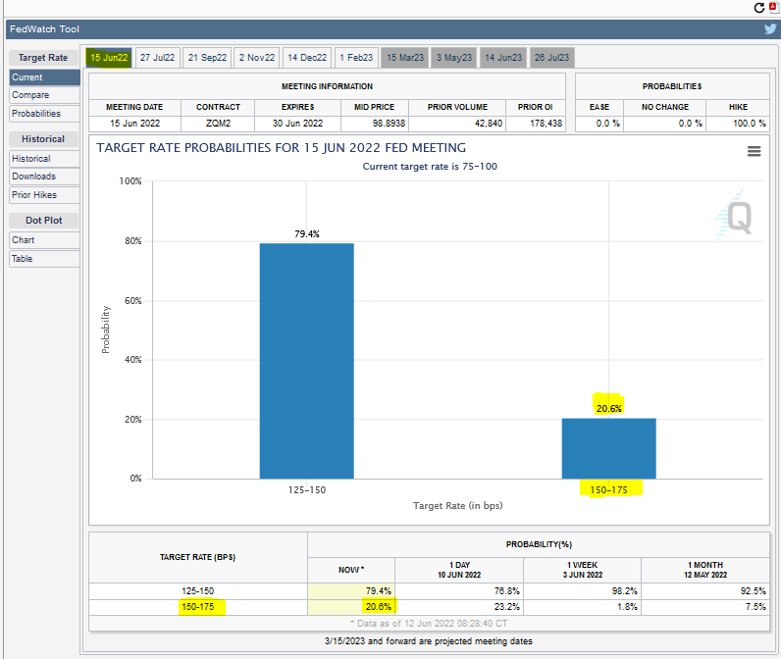Click 98.2% in the 1 WEEK column
Viewport: 781px width, 659px height.
click(582, 591)
